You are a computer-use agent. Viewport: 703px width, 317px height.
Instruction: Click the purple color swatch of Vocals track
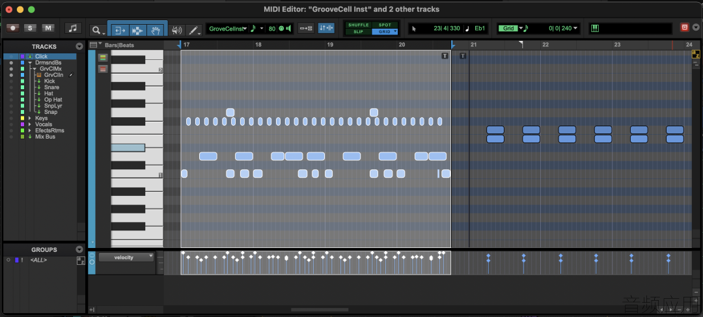(22, 124)
